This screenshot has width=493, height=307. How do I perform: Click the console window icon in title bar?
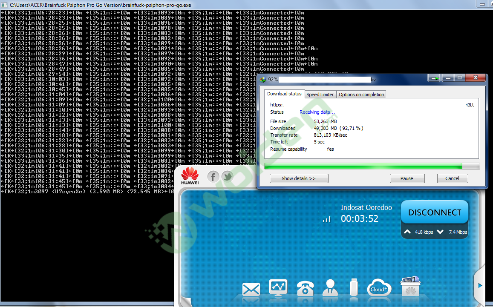pos(4,5)
